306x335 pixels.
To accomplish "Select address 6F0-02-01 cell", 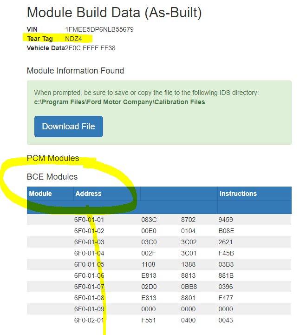I will (89, 320).
